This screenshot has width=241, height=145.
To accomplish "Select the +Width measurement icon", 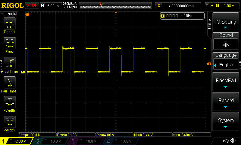I will click(x=10, y=102).
